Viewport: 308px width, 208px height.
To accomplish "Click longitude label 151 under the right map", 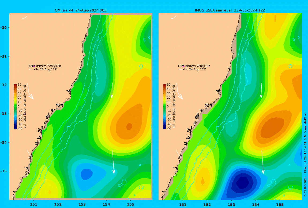I will (x=183, y=205).
